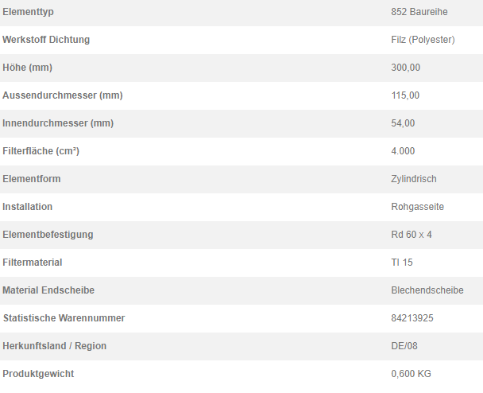Click the 4.000 filter area value
Image resolution: width=483 pixels, height=393 pixels.
coord(403,151)
